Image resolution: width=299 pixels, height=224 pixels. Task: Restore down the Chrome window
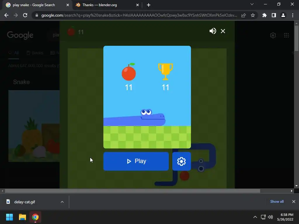[x=279, y=4]
